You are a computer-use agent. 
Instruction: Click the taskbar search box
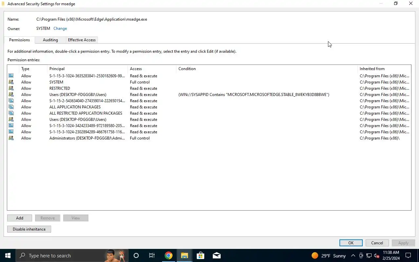72,255
